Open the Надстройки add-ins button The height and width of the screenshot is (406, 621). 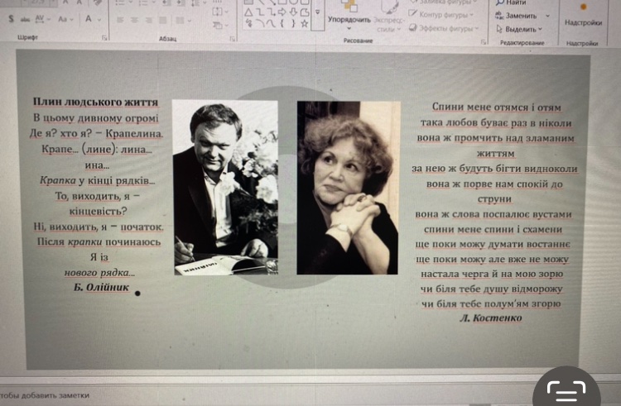pos(583,15)
